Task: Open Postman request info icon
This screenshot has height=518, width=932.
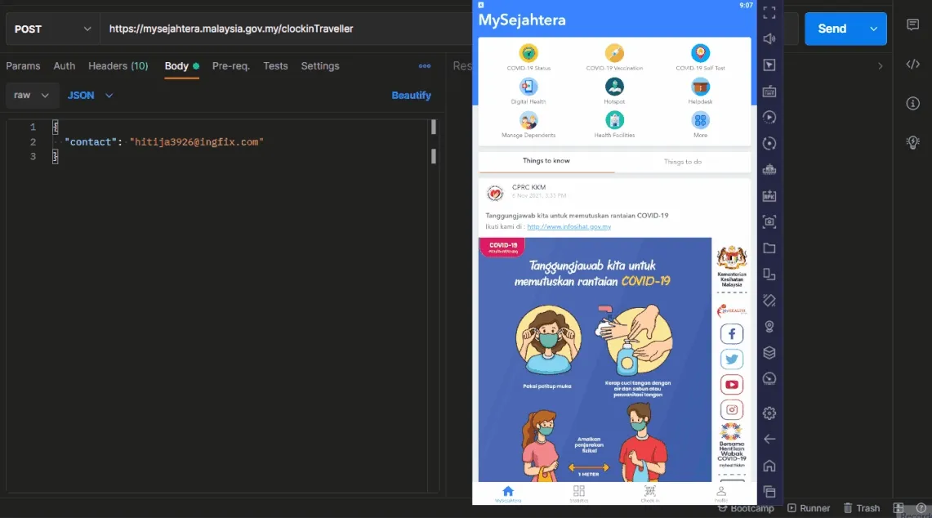Action: (x=912, y=104)
